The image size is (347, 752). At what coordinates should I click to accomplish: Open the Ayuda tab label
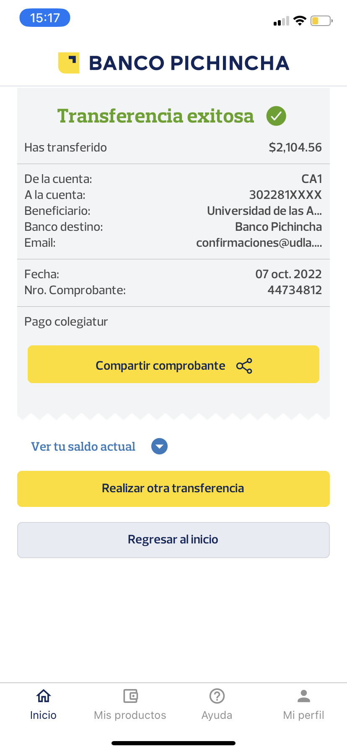tap(217, 715)
